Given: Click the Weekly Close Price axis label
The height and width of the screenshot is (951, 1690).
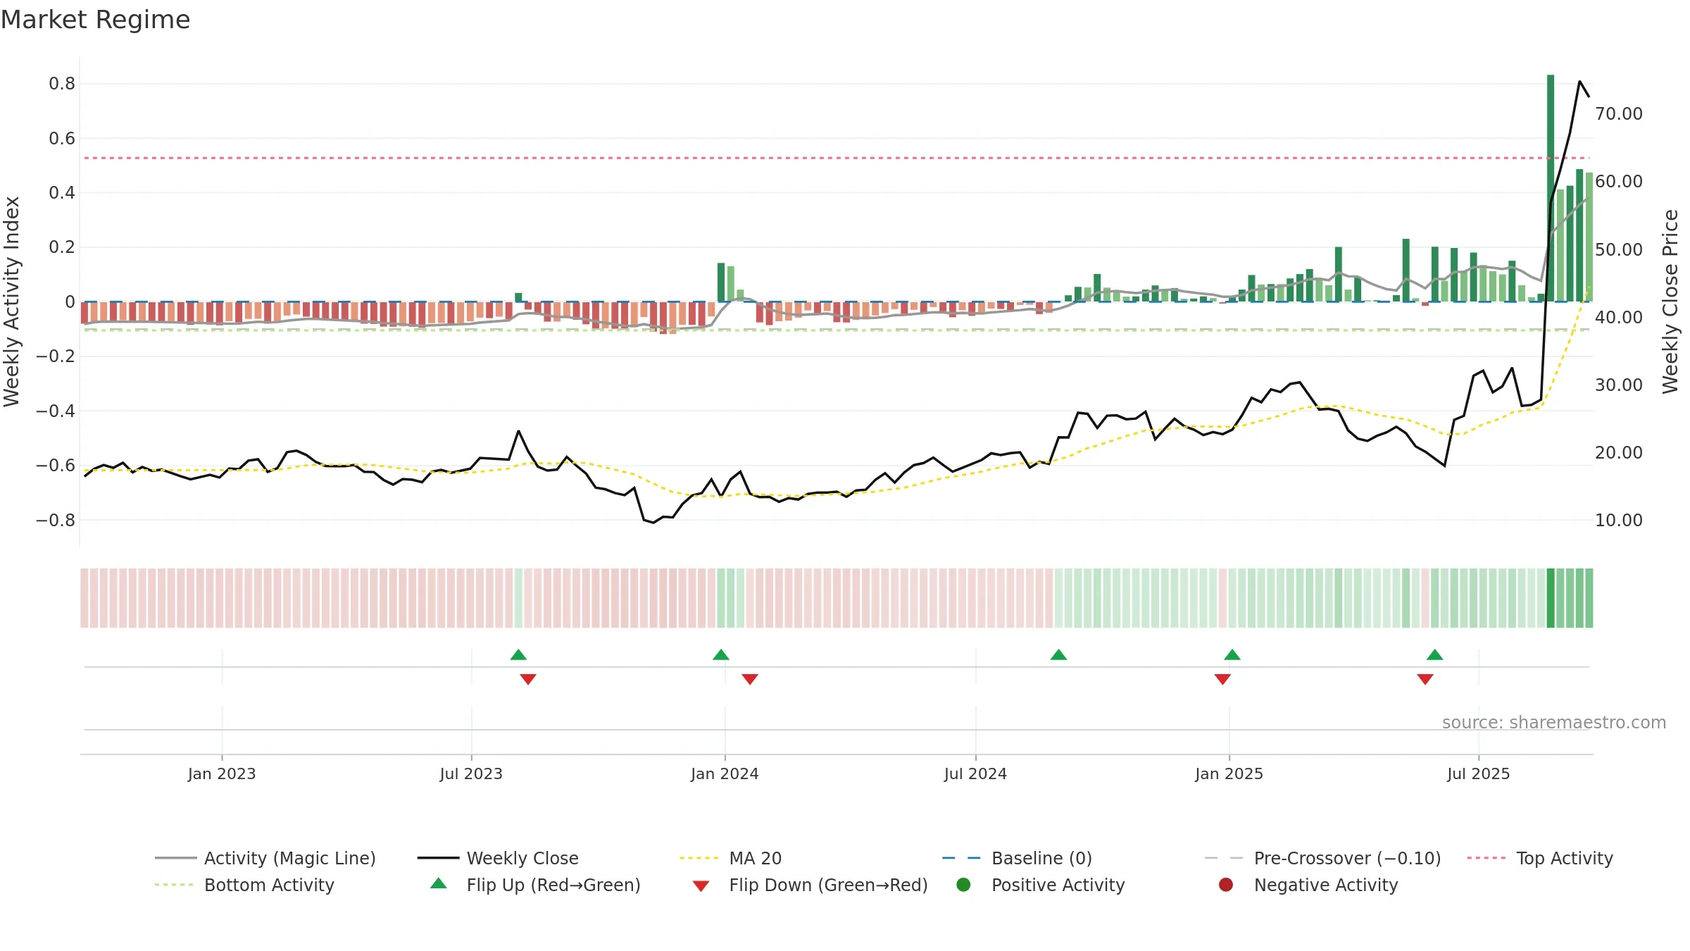Looking at the screenshot, I should 1670,302.
